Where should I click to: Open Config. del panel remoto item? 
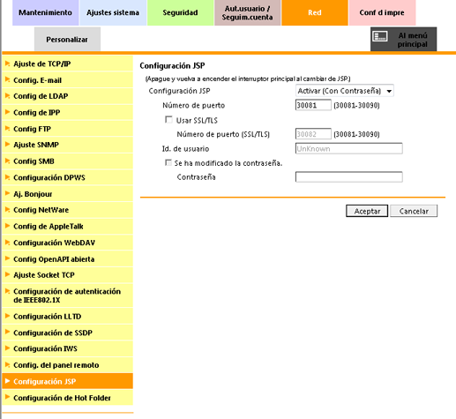pos(67,365)
